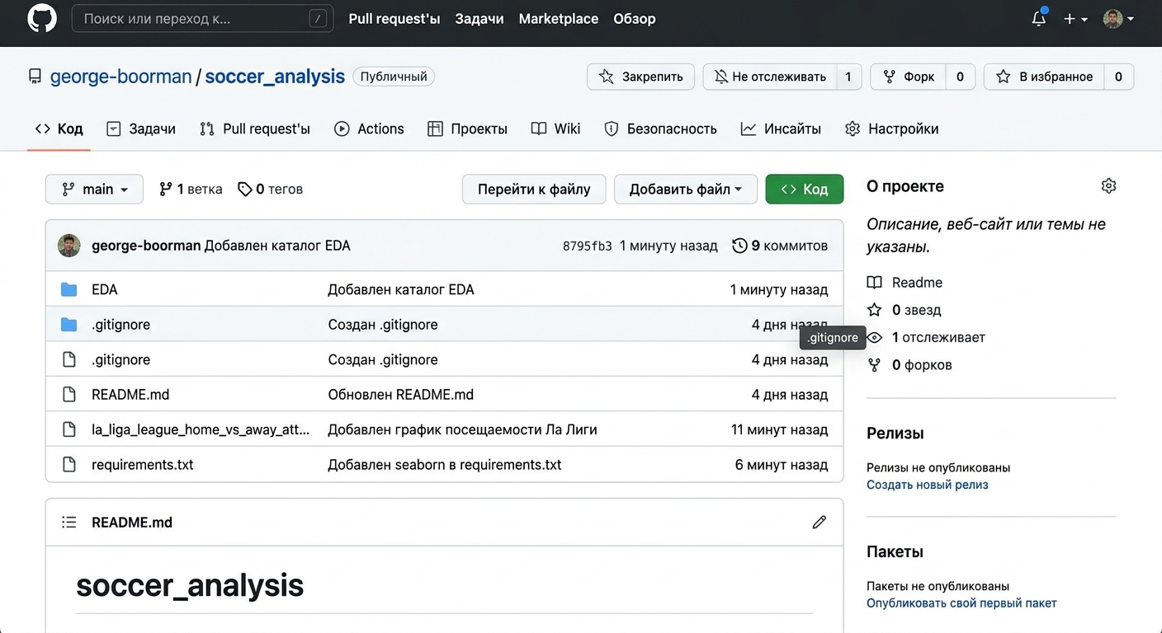Click the Публичный visibility badge
This screenshot has width=1162, height=633.
click(x=394, y=77)
